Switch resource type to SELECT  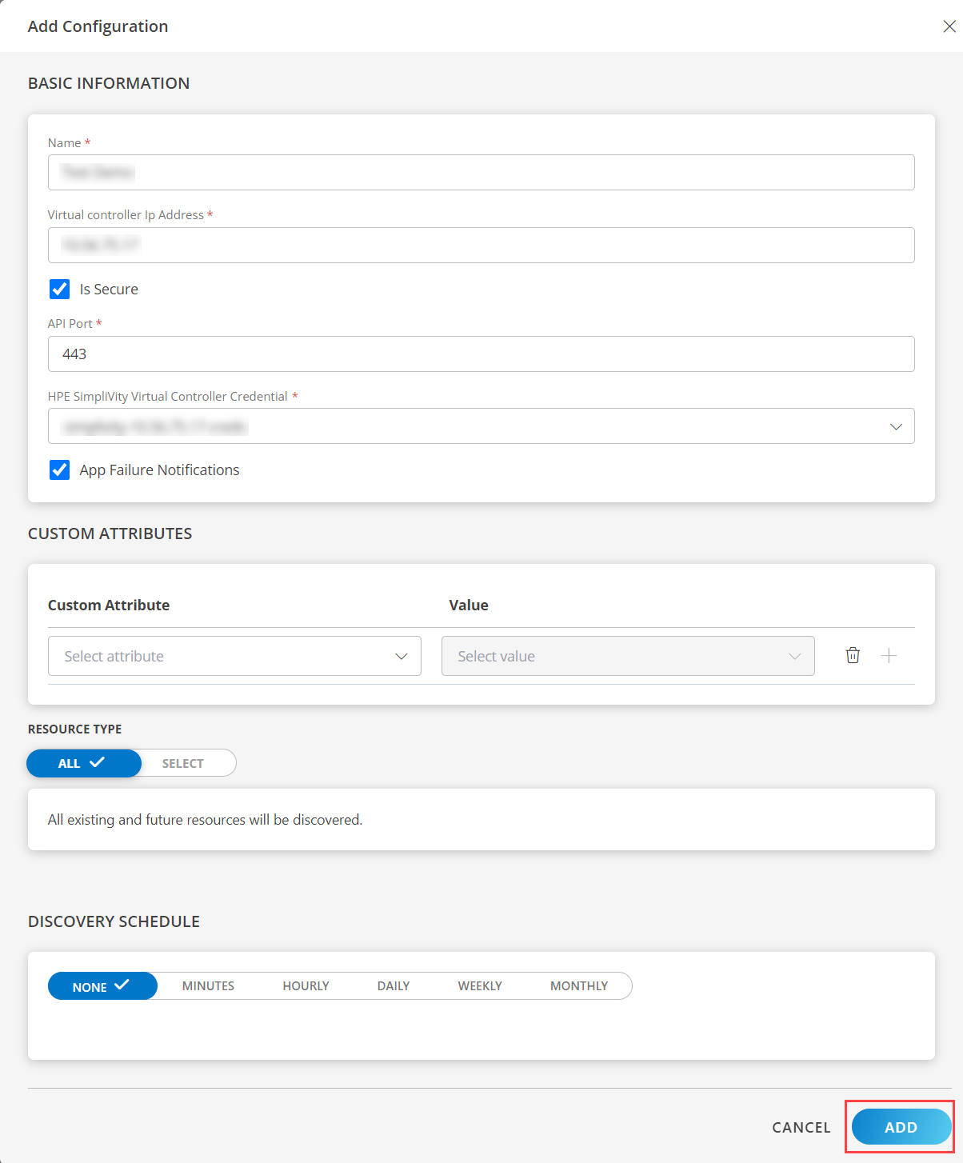pos(183,762)
